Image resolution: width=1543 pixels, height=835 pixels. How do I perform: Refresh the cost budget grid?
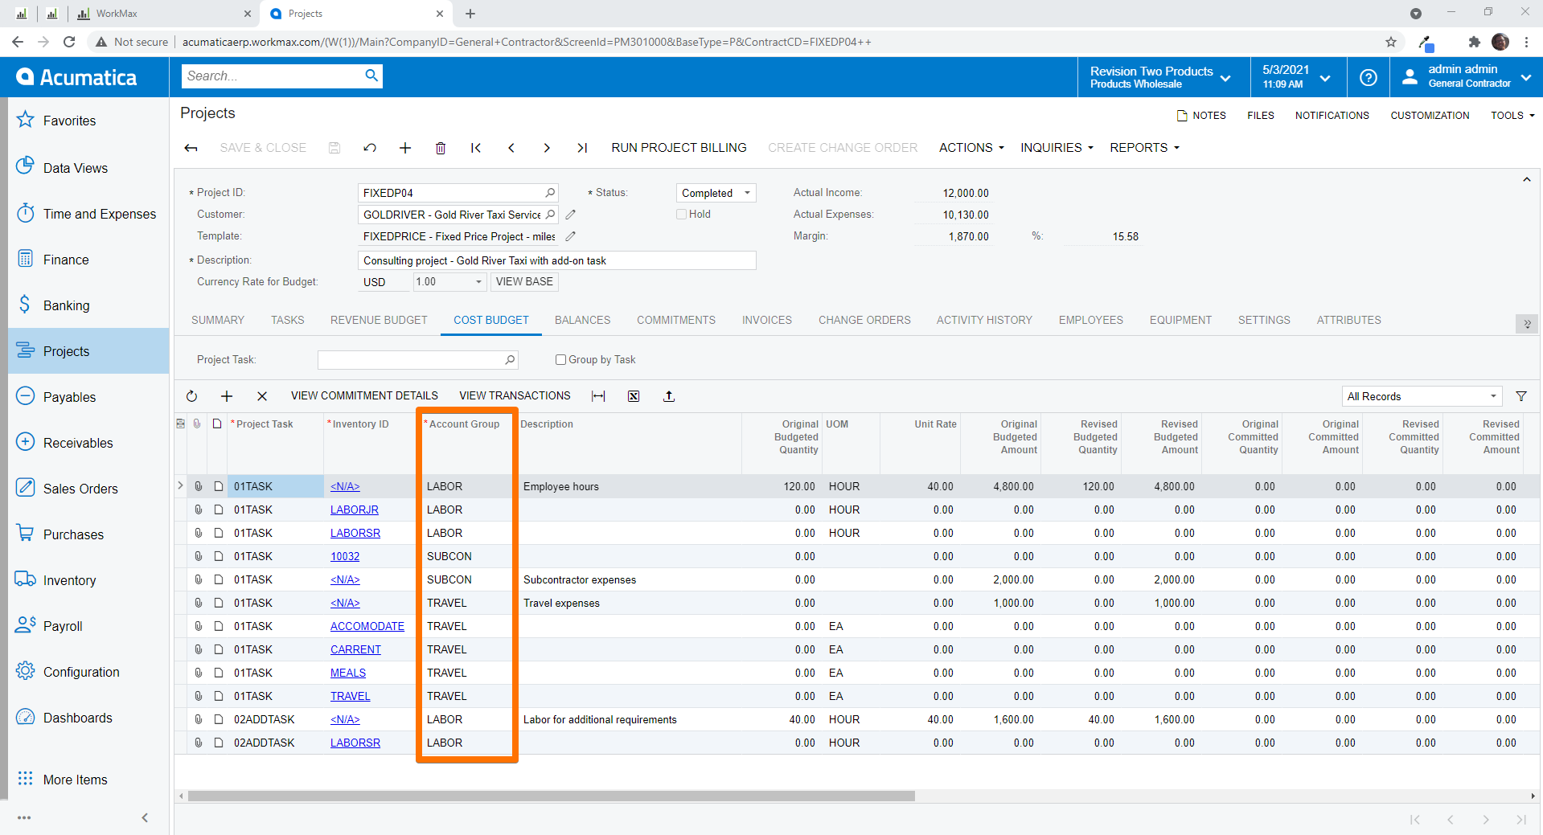[191, 396]
